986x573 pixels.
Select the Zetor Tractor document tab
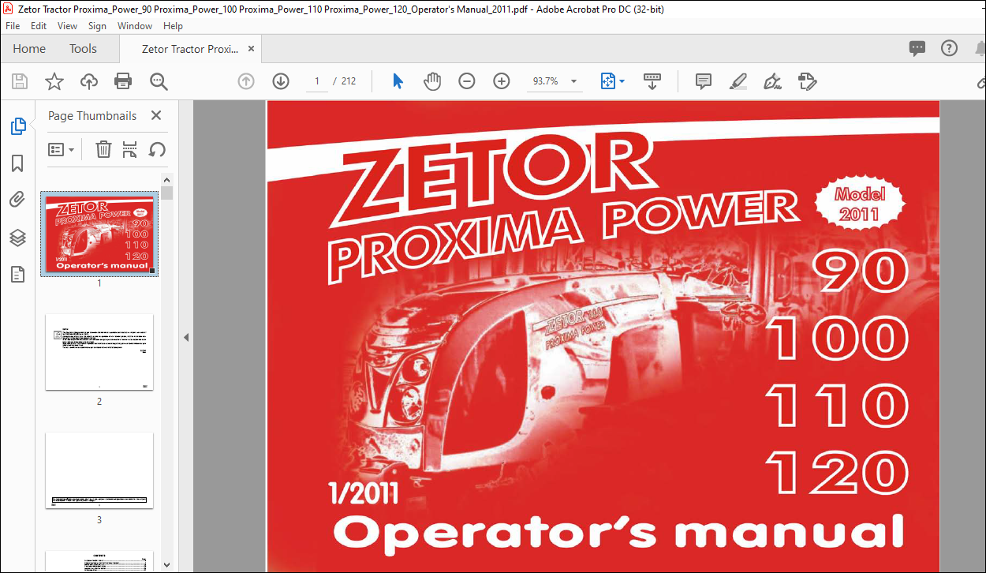[190, 49]
